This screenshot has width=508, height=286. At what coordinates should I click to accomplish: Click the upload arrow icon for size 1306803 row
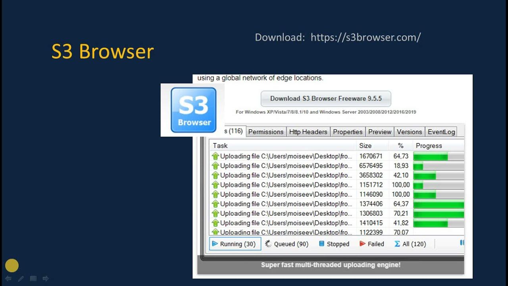click(x=216, y=213)
